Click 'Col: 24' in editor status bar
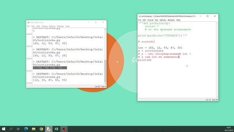The height and width of the screenshot is (132, 234). point(215,100)
